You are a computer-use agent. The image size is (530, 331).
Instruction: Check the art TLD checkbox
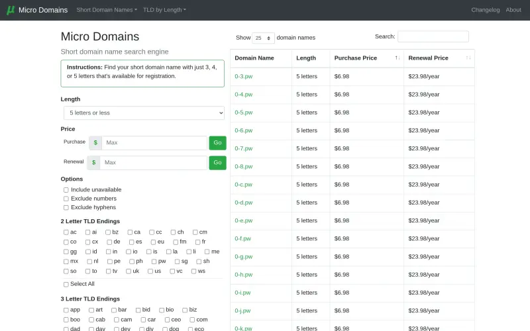point(91,310)
